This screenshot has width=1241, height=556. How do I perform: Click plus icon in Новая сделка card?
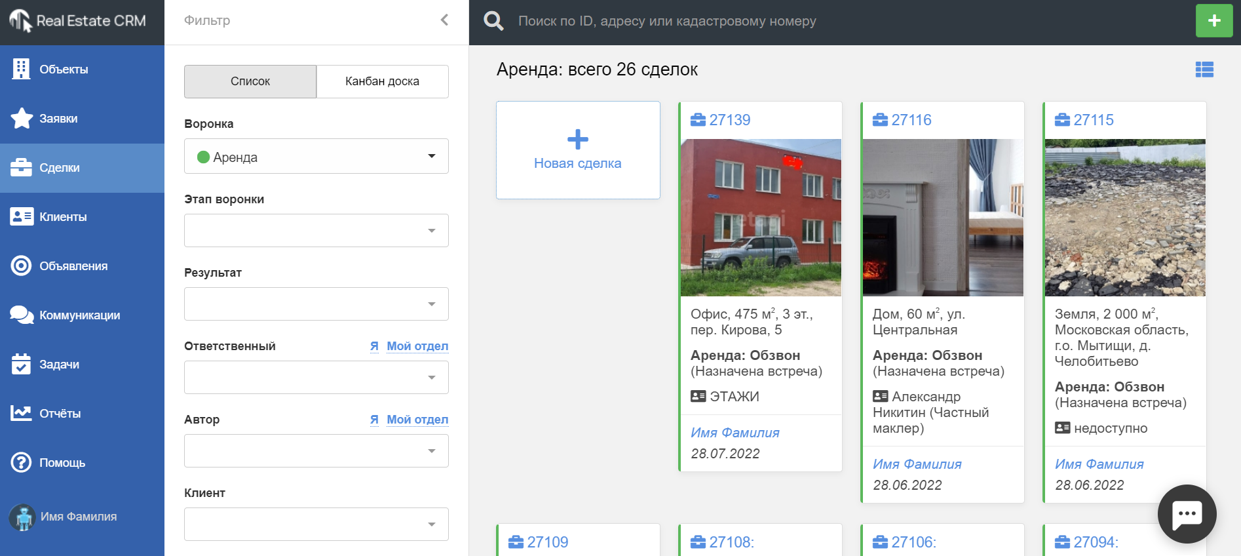(x=578, y=139)
